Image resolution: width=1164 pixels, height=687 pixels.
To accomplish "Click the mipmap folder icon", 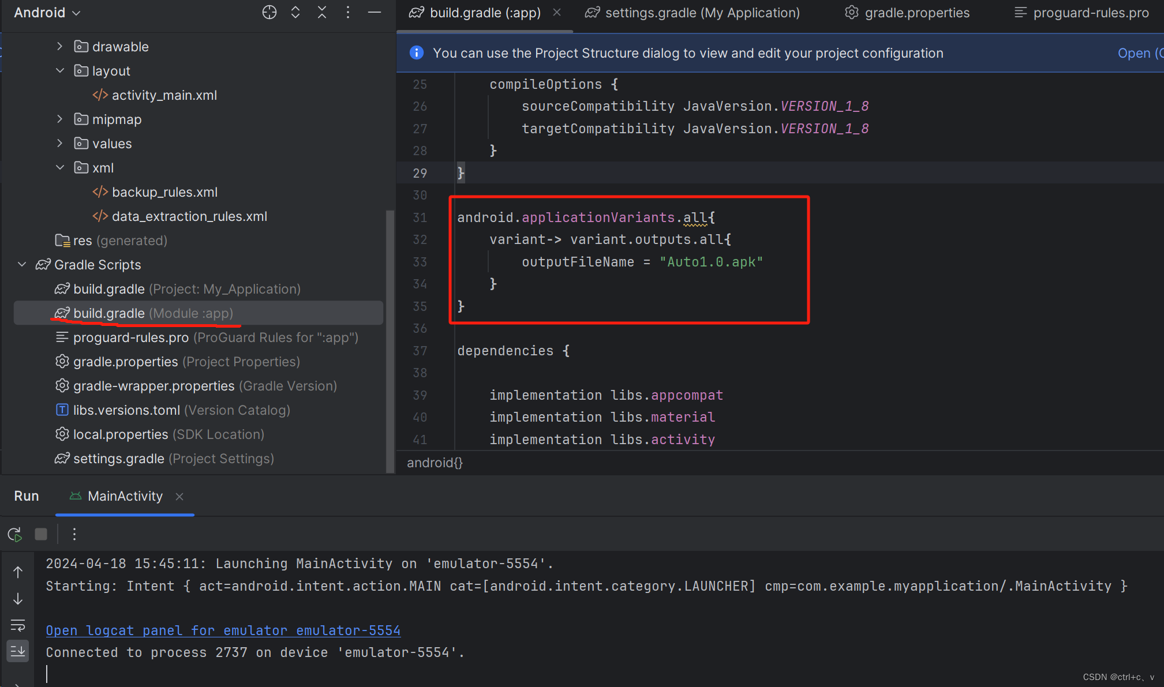I will click(x=81, y=119).
